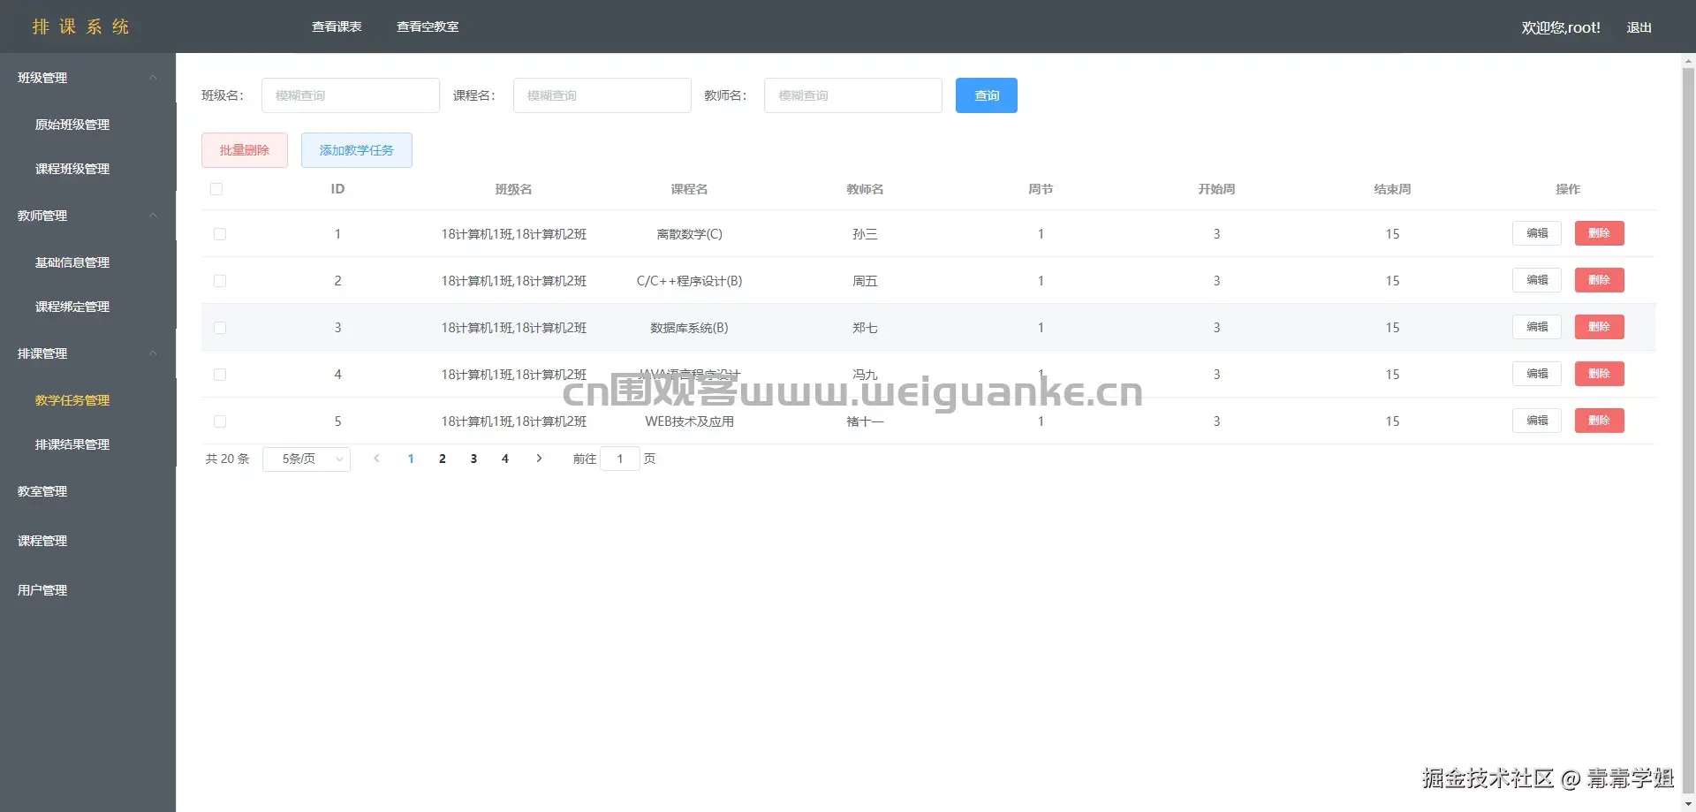The image size is (1696, 812).
Task: Go to pagination page 2
Action: [x=443, y=459]
